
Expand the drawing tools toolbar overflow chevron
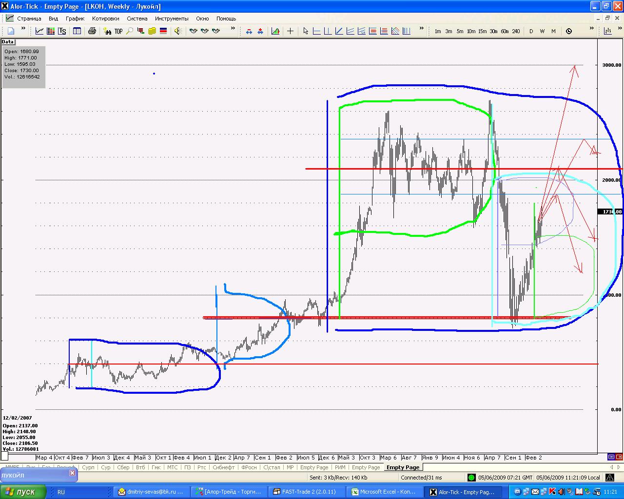(x=421, y=29)
